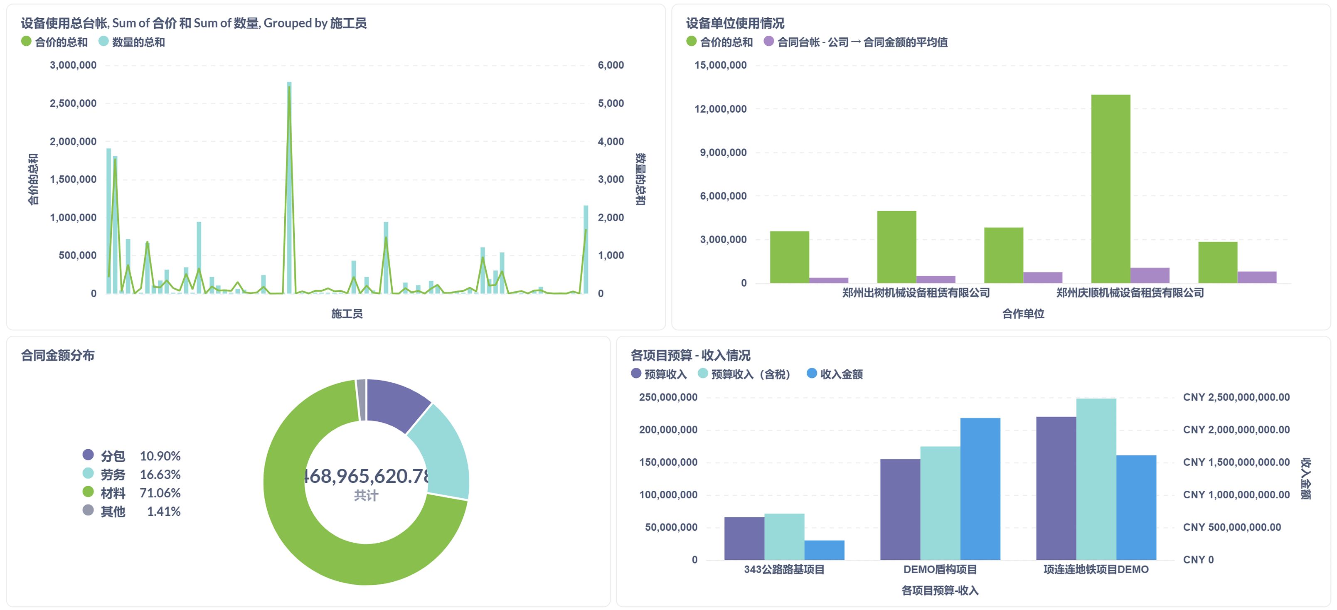Click the tallest green bar in 设备单位使用情况

pos(1110,189)
